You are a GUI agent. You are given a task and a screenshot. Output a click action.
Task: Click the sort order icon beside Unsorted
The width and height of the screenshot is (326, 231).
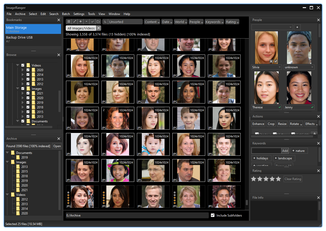pos(105,22)
